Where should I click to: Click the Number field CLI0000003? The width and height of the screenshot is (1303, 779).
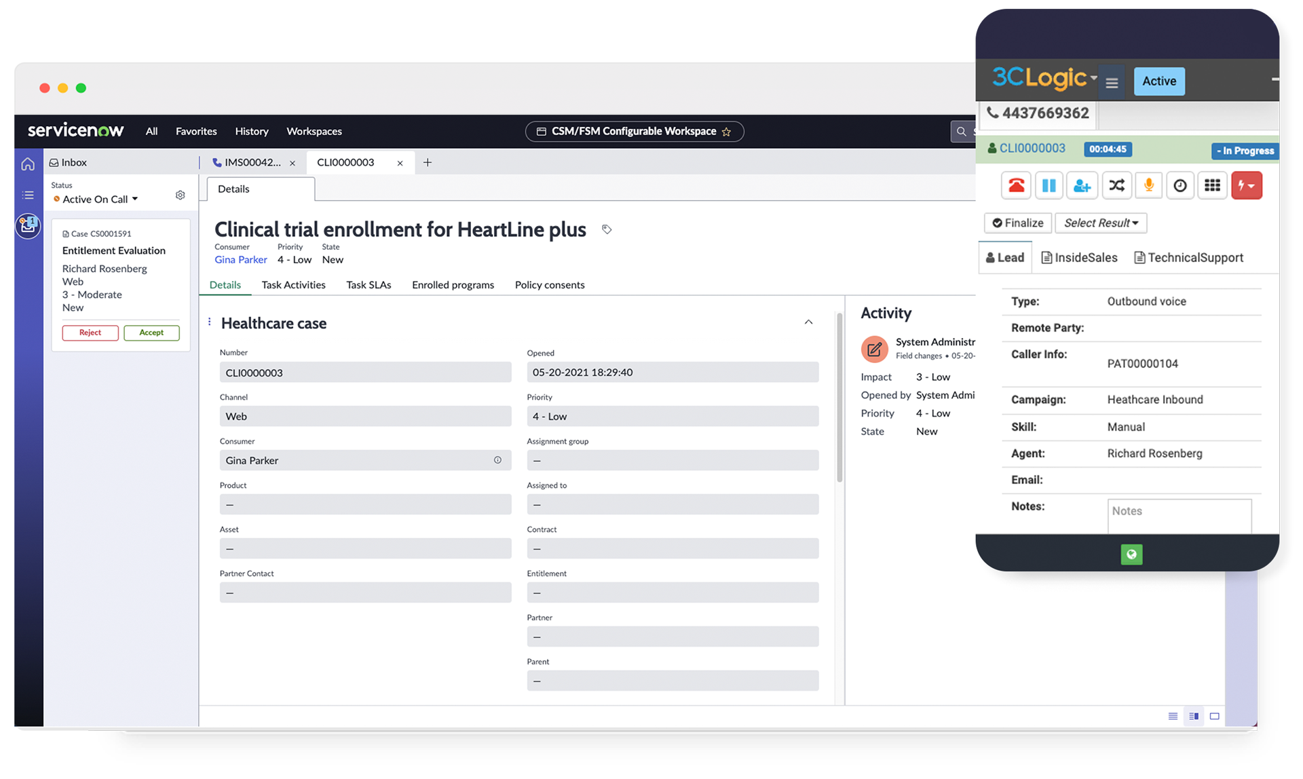click(365, 373)
